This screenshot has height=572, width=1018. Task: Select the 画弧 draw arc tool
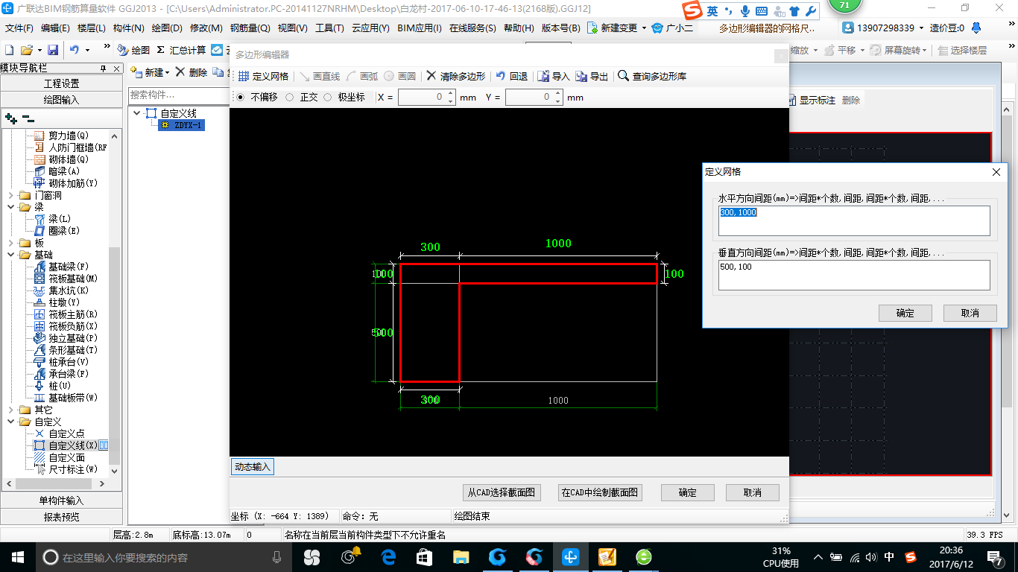(362, 76)
